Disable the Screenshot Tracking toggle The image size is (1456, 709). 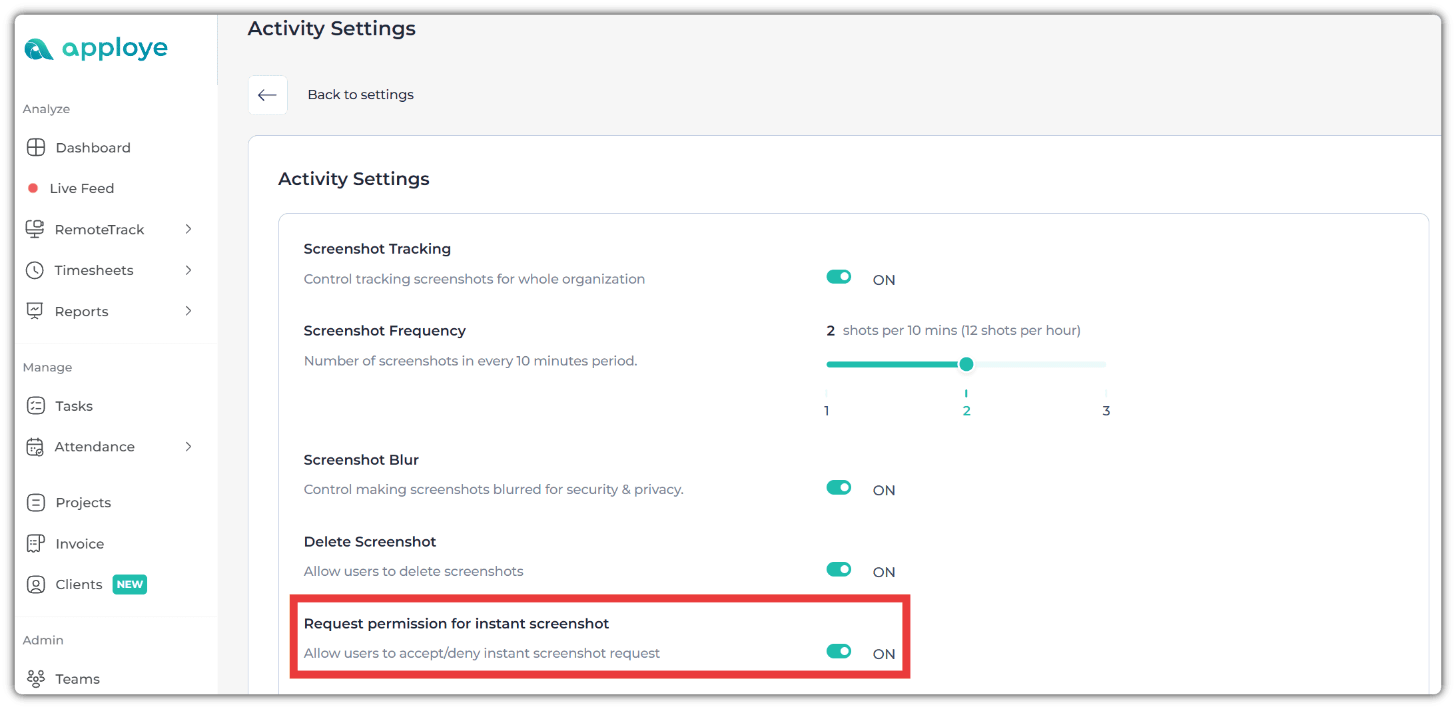click(839, 277)
